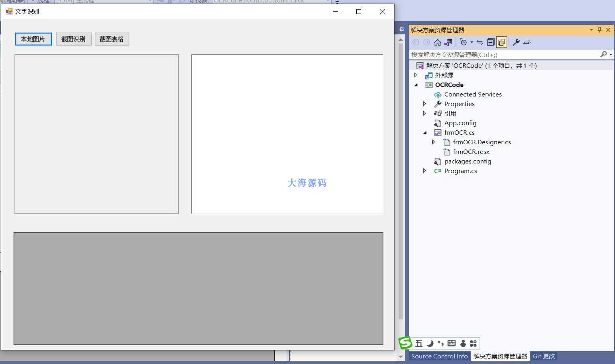Image resolution: width=615 pixels, height=364 pixels.
Task: Open the search options dropdown arrow
Action: coord(611,55)
